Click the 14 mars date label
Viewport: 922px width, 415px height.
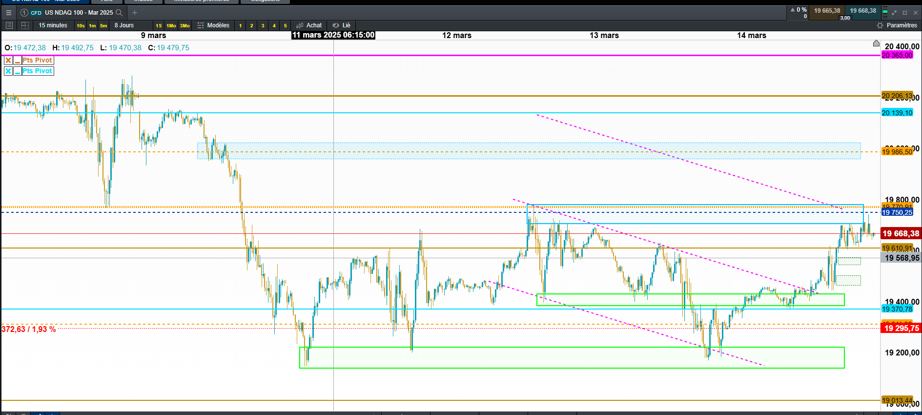pos(752,36)
